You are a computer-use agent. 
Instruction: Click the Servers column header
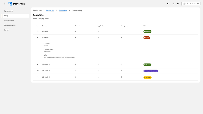(44, 26)
